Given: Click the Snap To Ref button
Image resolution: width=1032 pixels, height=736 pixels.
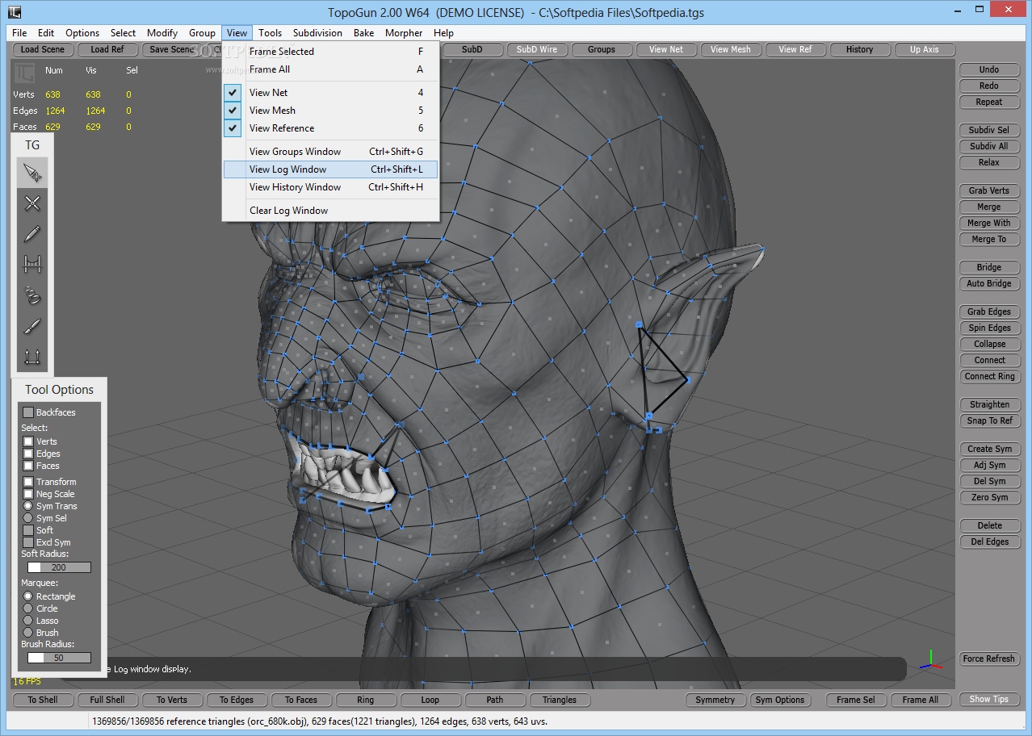Looking at the screenshot, I should pos(988,420).
